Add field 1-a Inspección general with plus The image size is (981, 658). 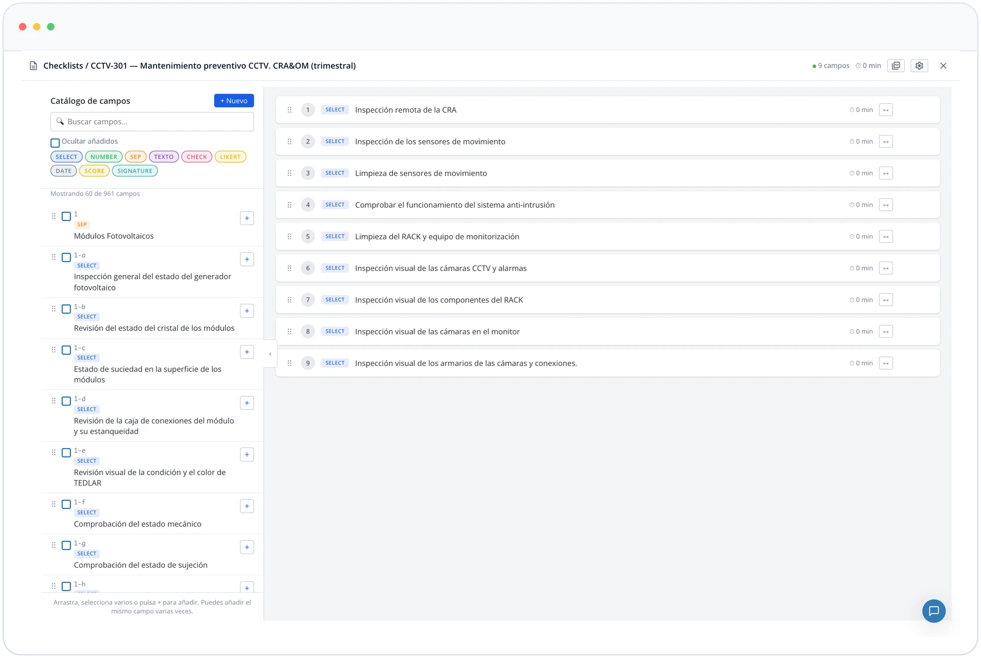pos(247,259)
